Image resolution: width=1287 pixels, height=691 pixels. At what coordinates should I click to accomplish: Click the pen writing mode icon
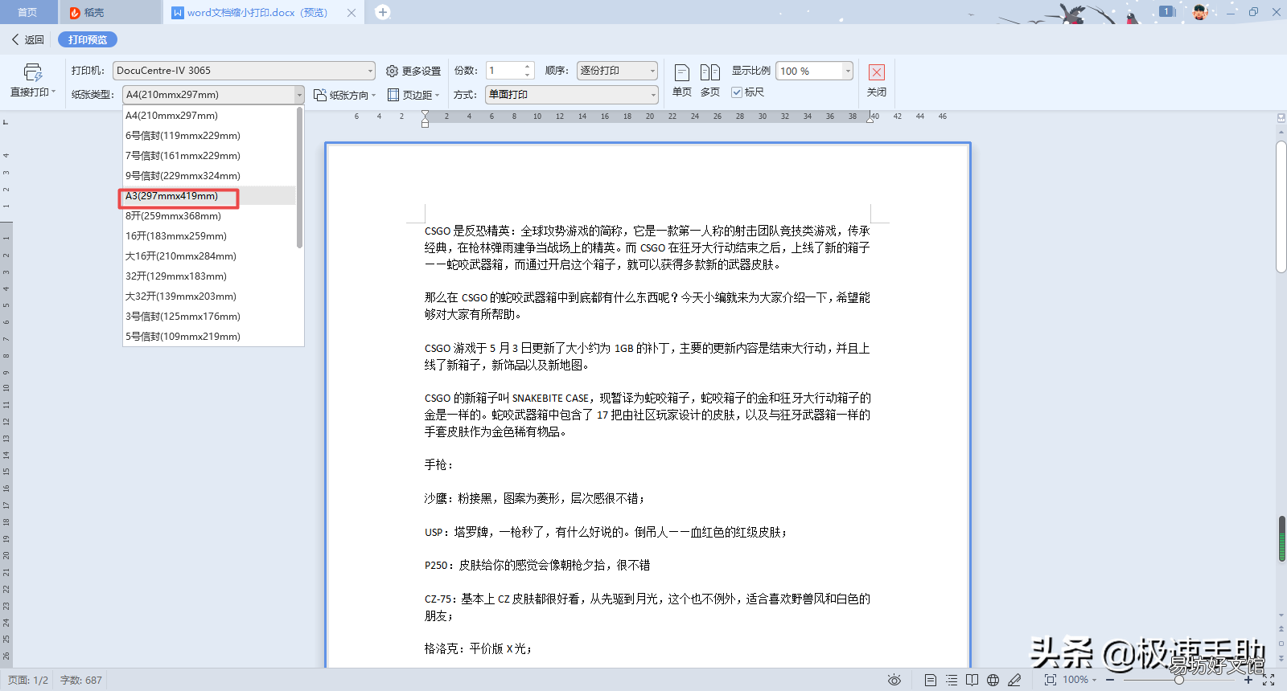coord(1014,680)
